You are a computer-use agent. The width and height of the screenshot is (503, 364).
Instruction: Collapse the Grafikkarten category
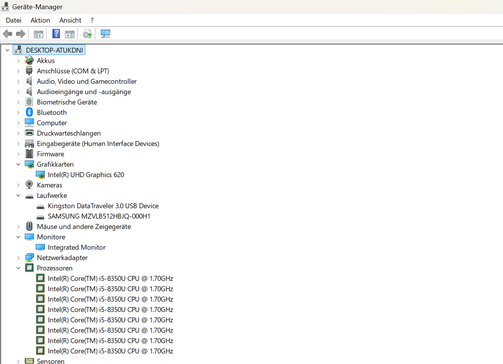[x=18, y=164]
